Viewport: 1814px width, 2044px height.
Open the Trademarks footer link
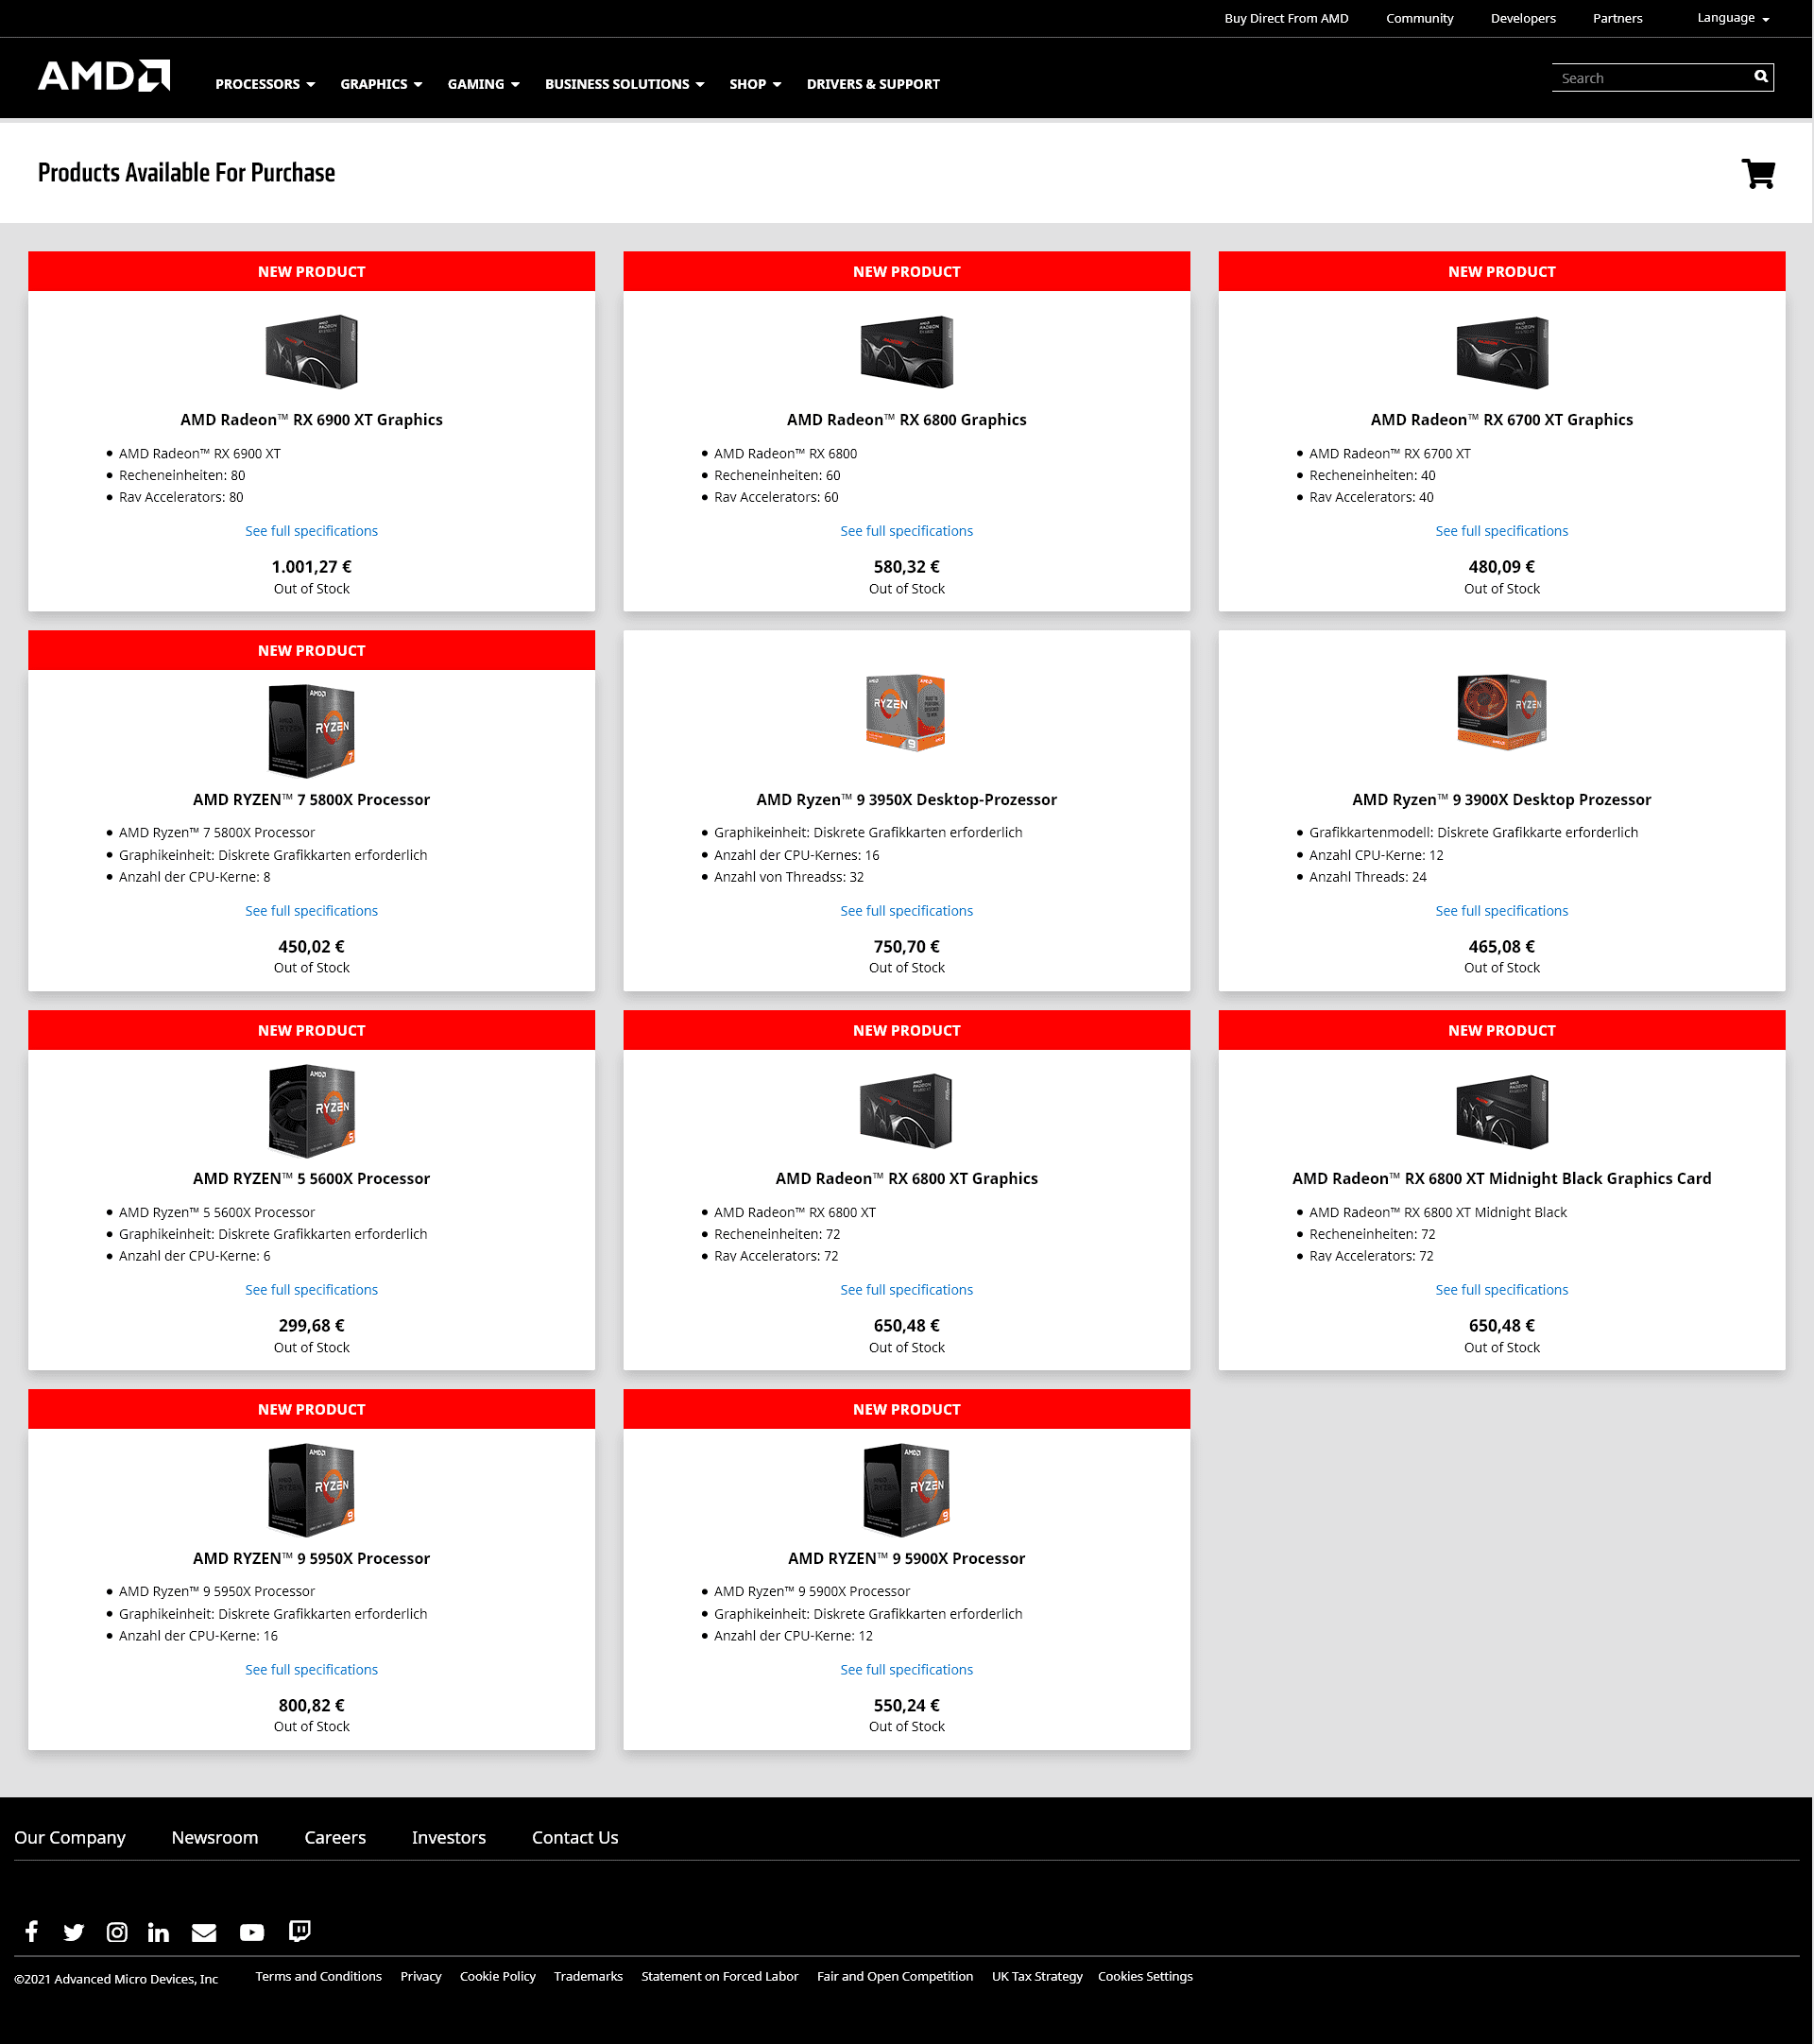pos(589,1977)
